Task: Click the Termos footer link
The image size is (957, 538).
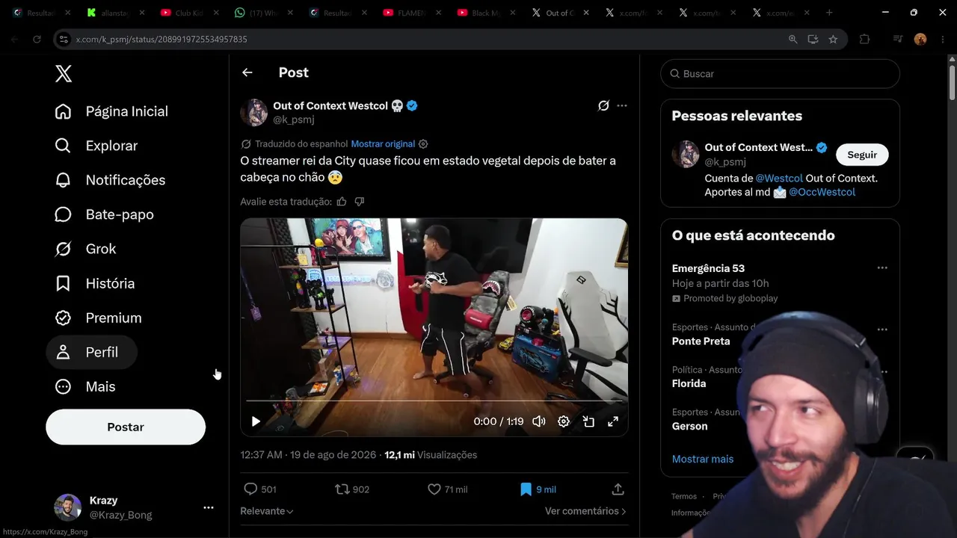Action: point(684,496)
